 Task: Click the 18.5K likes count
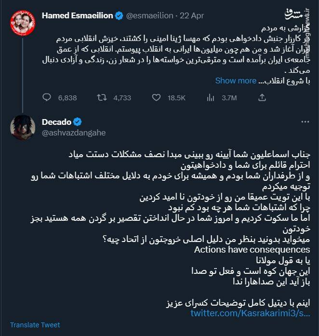[176, 98]
